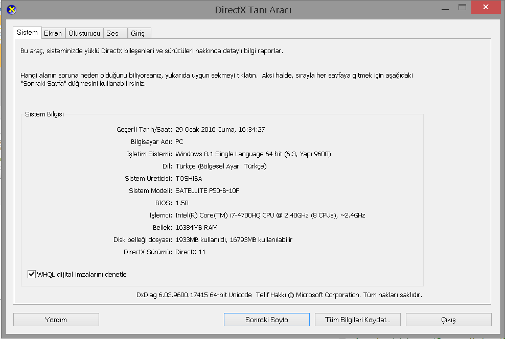Close the DirectX Tanı Aracı window

click(x=486, y=7)
